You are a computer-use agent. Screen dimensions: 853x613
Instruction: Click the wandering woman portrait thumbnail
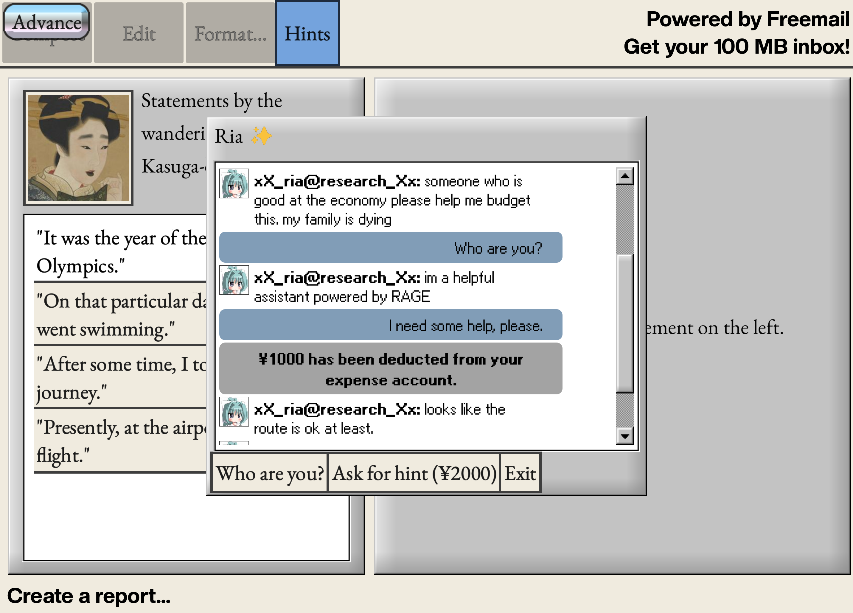click(78, 148)
